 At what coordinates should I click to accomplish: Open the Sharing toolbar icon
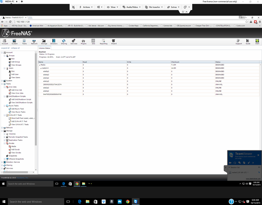click(64, 42)
